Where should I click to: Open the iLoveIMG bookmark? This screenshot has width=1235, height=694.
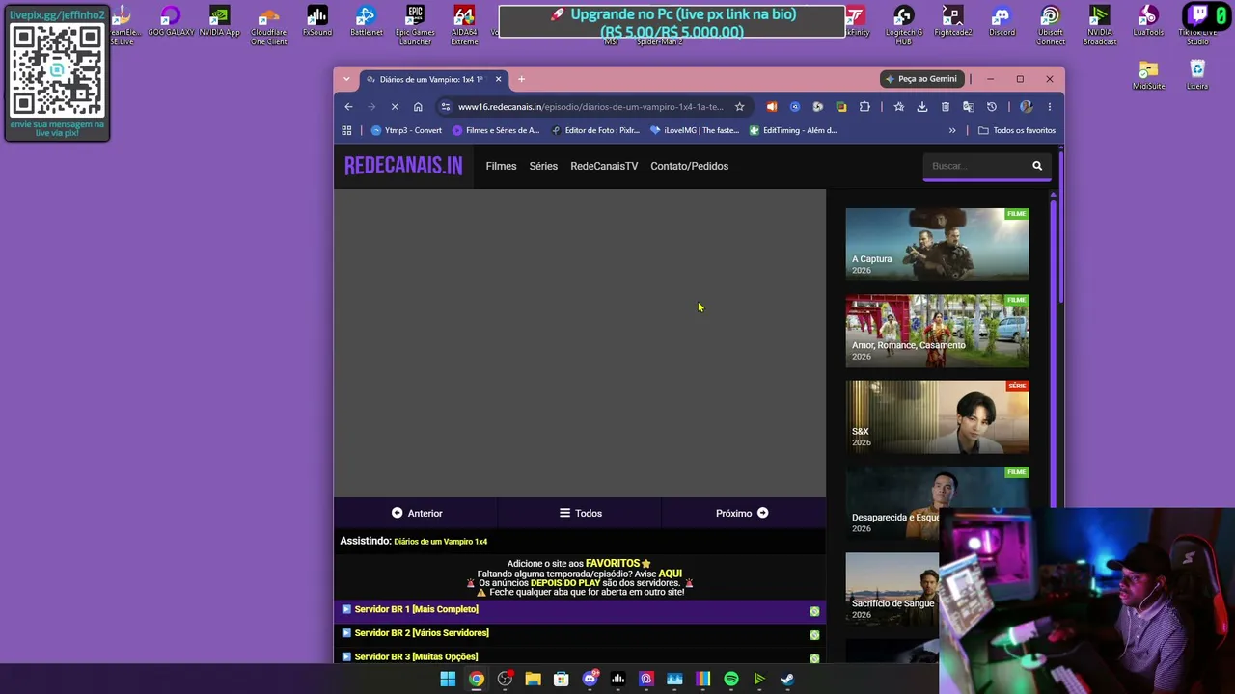click(695, 130)
